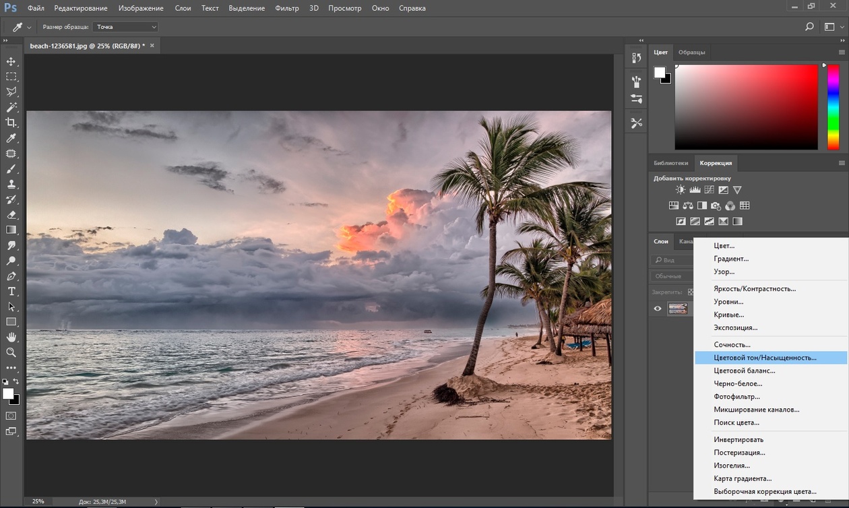Open the Color panel options menu
Screen dimensions: 849x508
pyautogui.click(x=841, y=52)
